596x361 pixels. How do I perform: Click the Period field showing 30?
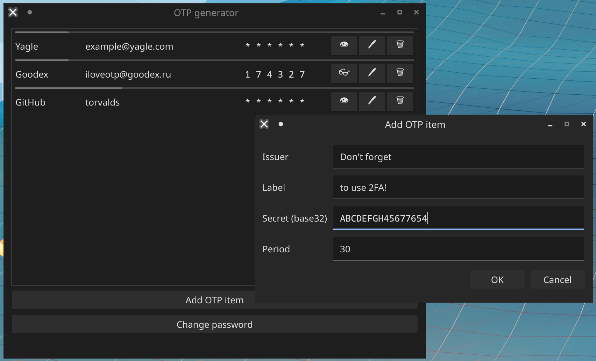(x=458, y=249)
